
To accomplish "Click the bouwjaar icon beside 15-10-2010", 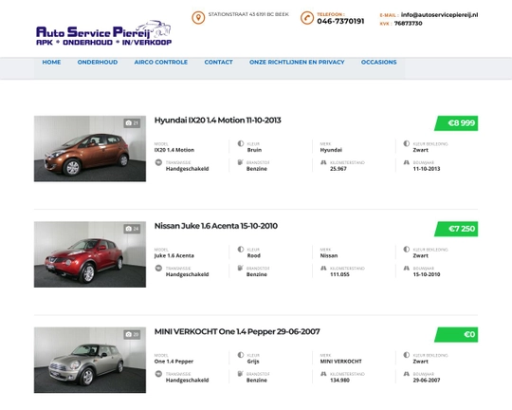I will tap(407, 268).
